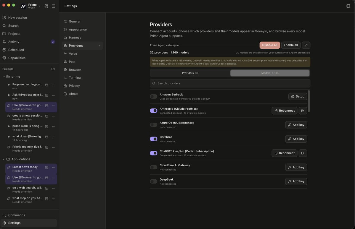Screen dimensions: 355x229
Task: Open Commands at sidebar bottom
Action: point(29,215)
